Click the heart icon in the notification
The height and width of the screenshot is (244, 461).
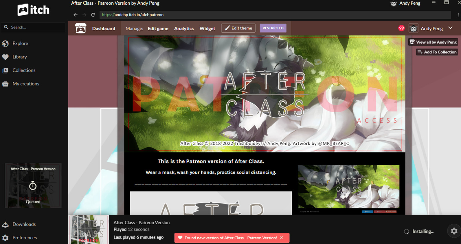click(180, 238)
